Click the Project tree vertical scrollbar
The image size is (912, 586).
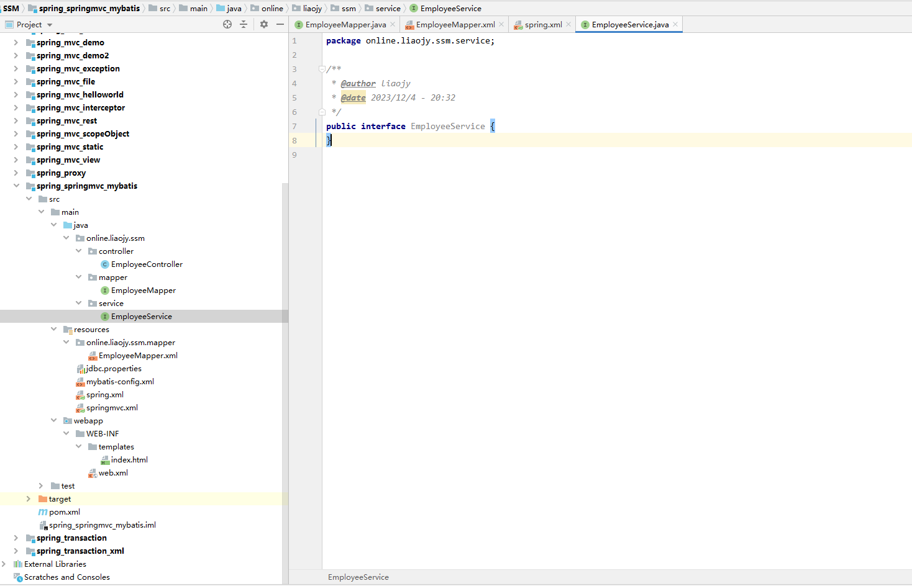pyautogui.click(x=285, y=383)
